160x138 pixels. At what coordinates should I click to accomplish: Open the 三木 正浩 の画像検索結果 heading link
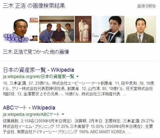(x=34, y=6)
